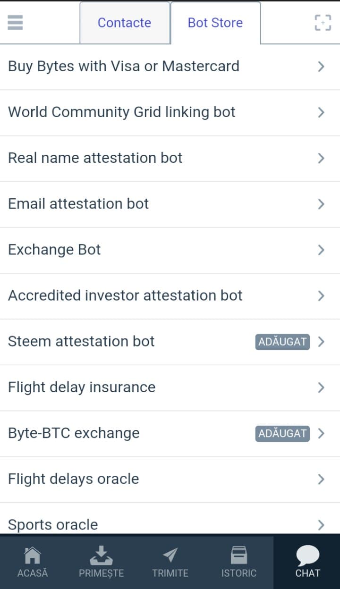Screen dimensions: 340x589
Task: Open World Community Grid linking bot
Action: (122, 112)
